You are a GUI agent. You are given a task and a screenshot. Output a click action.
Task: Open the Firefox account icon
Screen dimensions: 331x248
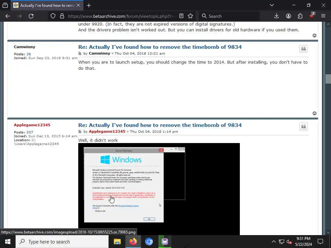click(x=288, y=16)
